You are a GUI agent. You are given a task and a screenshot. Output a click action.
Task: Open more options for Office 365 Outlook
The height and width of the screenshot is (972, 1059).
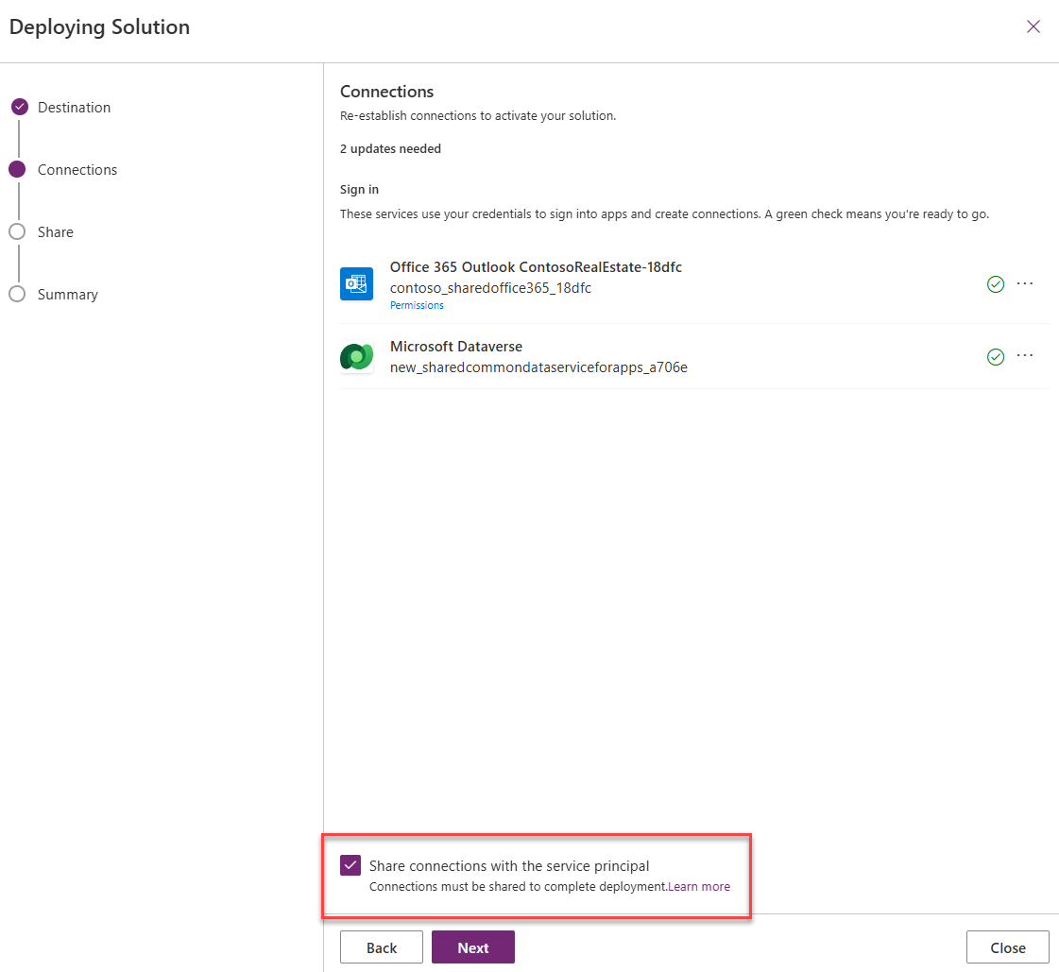(1025, 283)
